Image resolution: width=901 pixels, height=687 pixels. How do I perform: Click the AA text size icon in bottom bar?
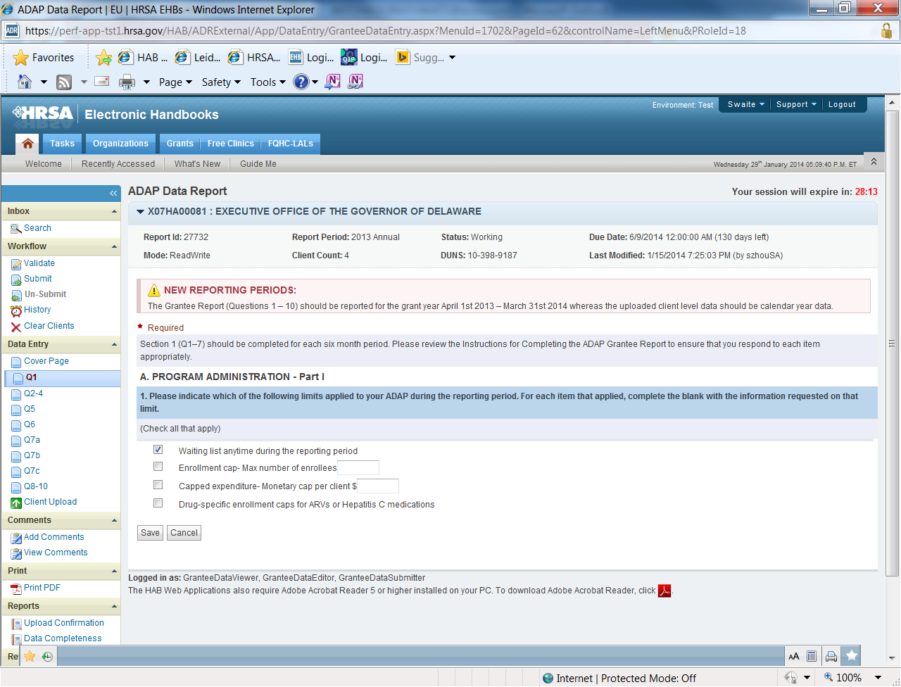(794, 656)
